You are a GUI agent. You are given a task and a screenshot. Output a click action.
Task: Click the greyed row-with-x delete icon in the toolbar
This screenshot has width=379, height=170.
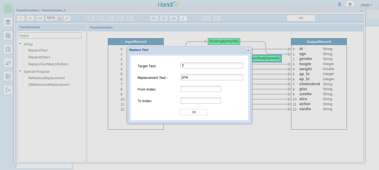[x=130, y=18]
